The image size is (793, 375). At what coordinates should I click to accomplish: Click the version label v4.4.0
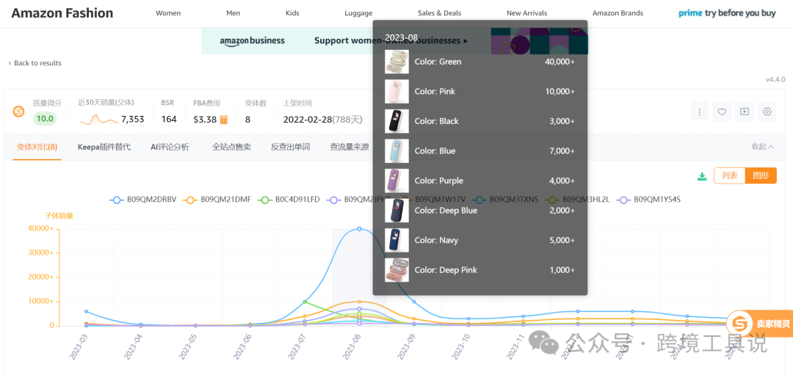pos(775,79)
